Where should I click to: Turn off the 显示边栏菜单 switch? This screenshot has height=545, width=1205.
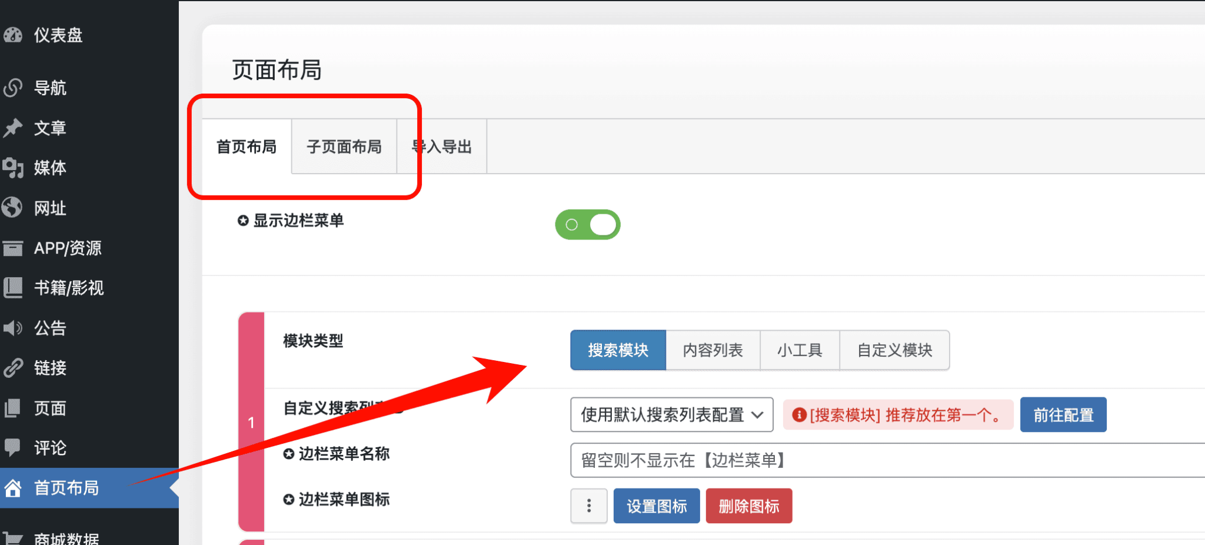point(587,224)
